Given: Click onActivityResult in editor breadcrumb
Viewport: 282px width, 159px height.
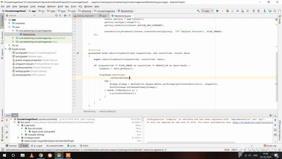Looking at the screenshot, I should tap(108, 111).
